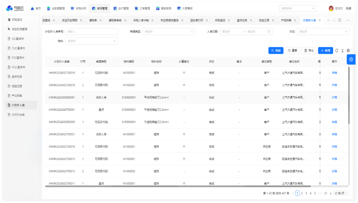This screenshot has width=358, height=203.
Task: Open table column settings gear icon
Action: pyautogui.click(x=348, y=51)
